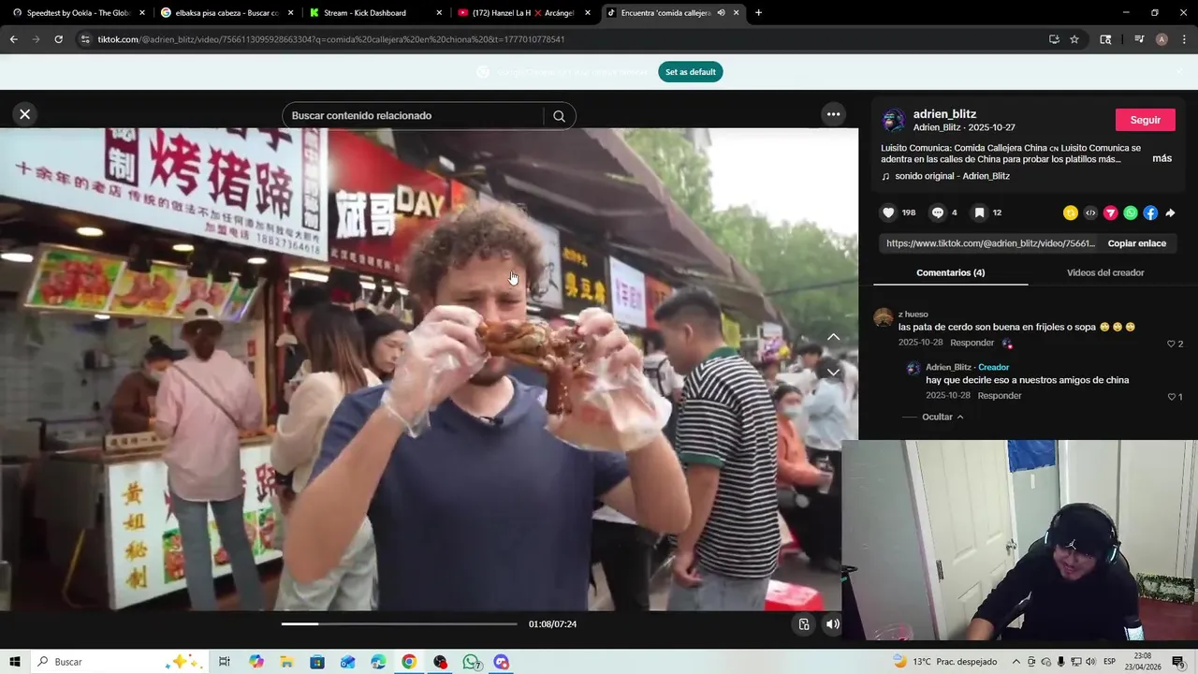The width and height of the screenshot is (1198, 674).
Task: Open the Chrome media control icon
Action: (1139, 39)
